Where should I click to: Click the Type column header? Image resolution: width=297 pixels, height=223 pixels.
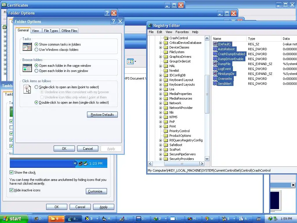tap(264, 39)
